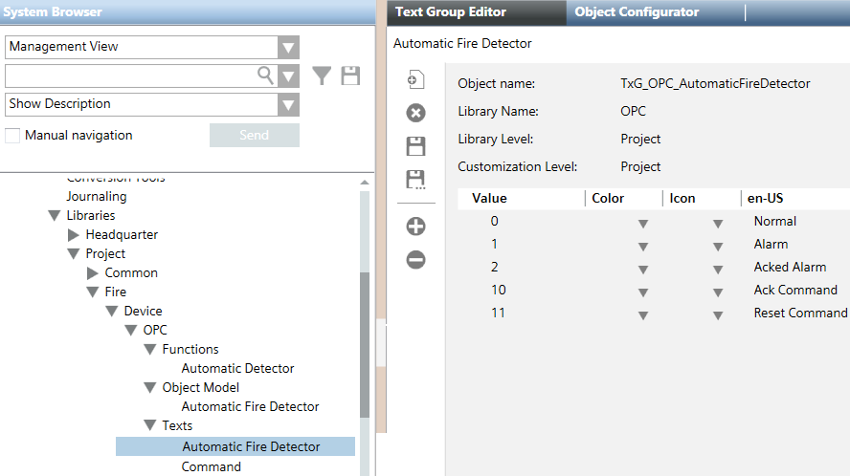Click the filter funnel icon

[322, 76]
